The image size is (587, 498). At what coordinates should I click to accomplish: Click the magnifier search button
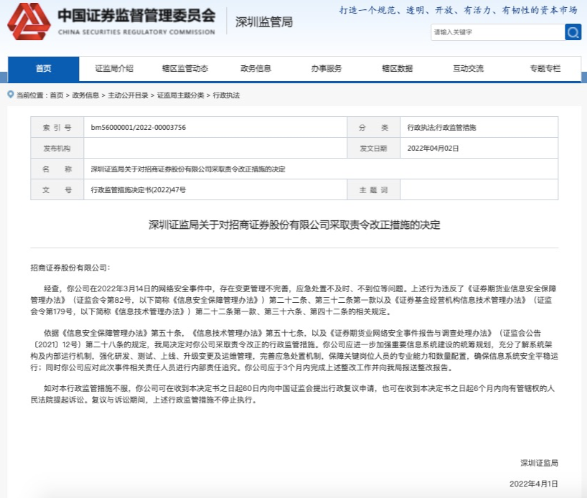pyautogui.click(x=573, y=32)
